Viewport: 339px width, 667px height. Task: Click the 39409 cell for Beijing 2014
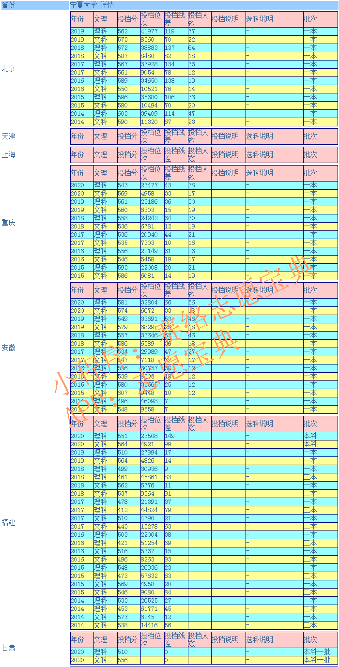click(x=152, y=114)
